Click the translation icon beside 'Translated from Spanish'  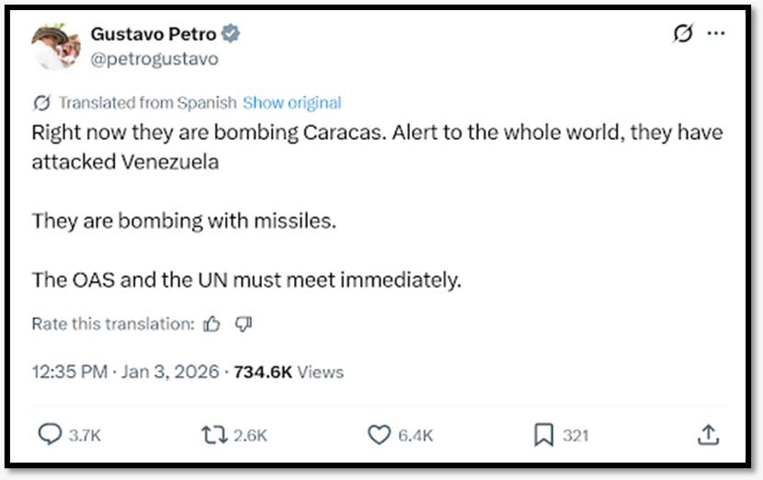tap(41, 102)
